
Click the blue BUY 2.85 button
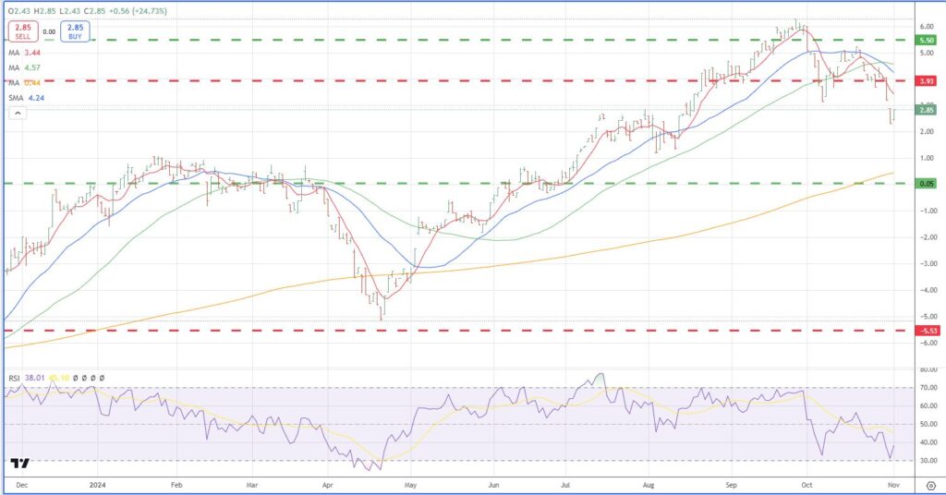[76, 31]
